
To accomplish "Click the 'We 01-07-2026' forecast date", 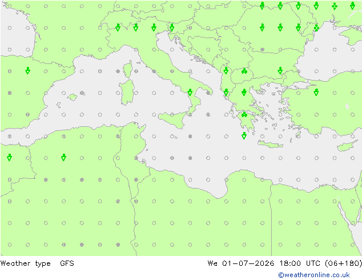I will pyautogui.click(x=241, y=263).
